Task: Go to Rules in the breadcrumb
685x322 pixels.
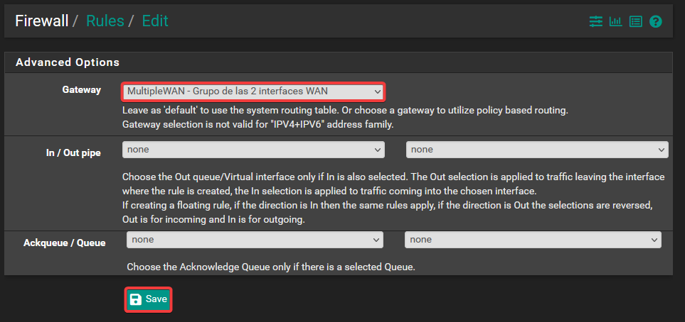Action: [x=105, y=21]
